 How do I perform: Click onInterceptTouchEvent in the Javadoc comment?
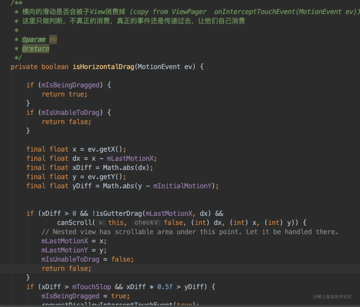(255, 12)
